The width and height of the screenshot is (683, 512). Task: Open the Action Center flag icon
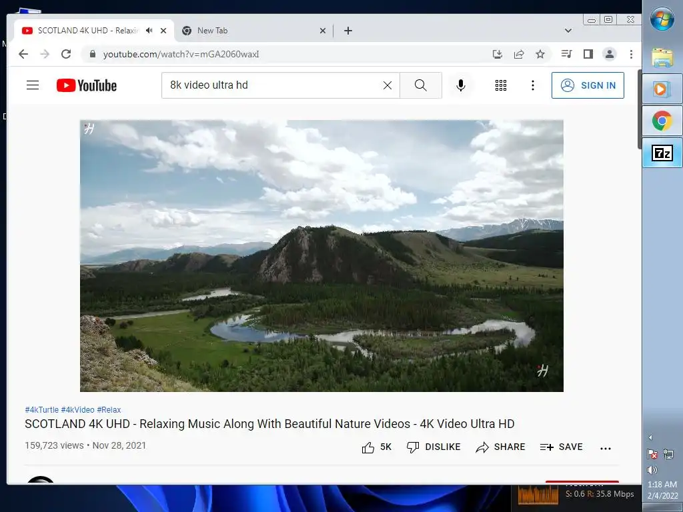[x=652, y=454]
